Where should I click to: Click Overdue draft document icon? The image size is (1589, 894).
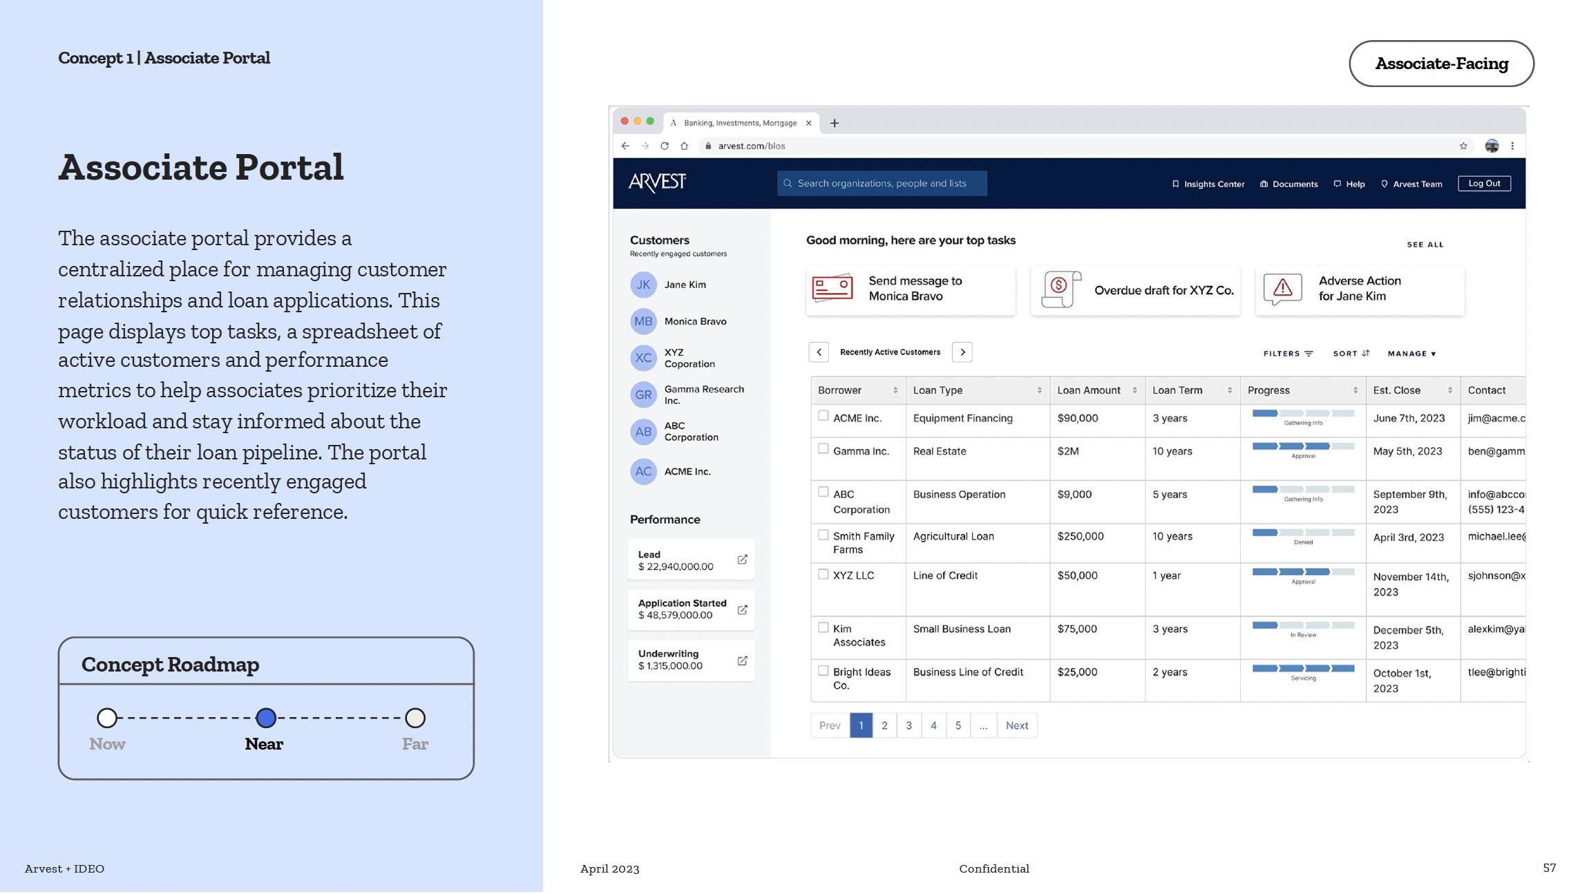click(x=1061, y=289)
